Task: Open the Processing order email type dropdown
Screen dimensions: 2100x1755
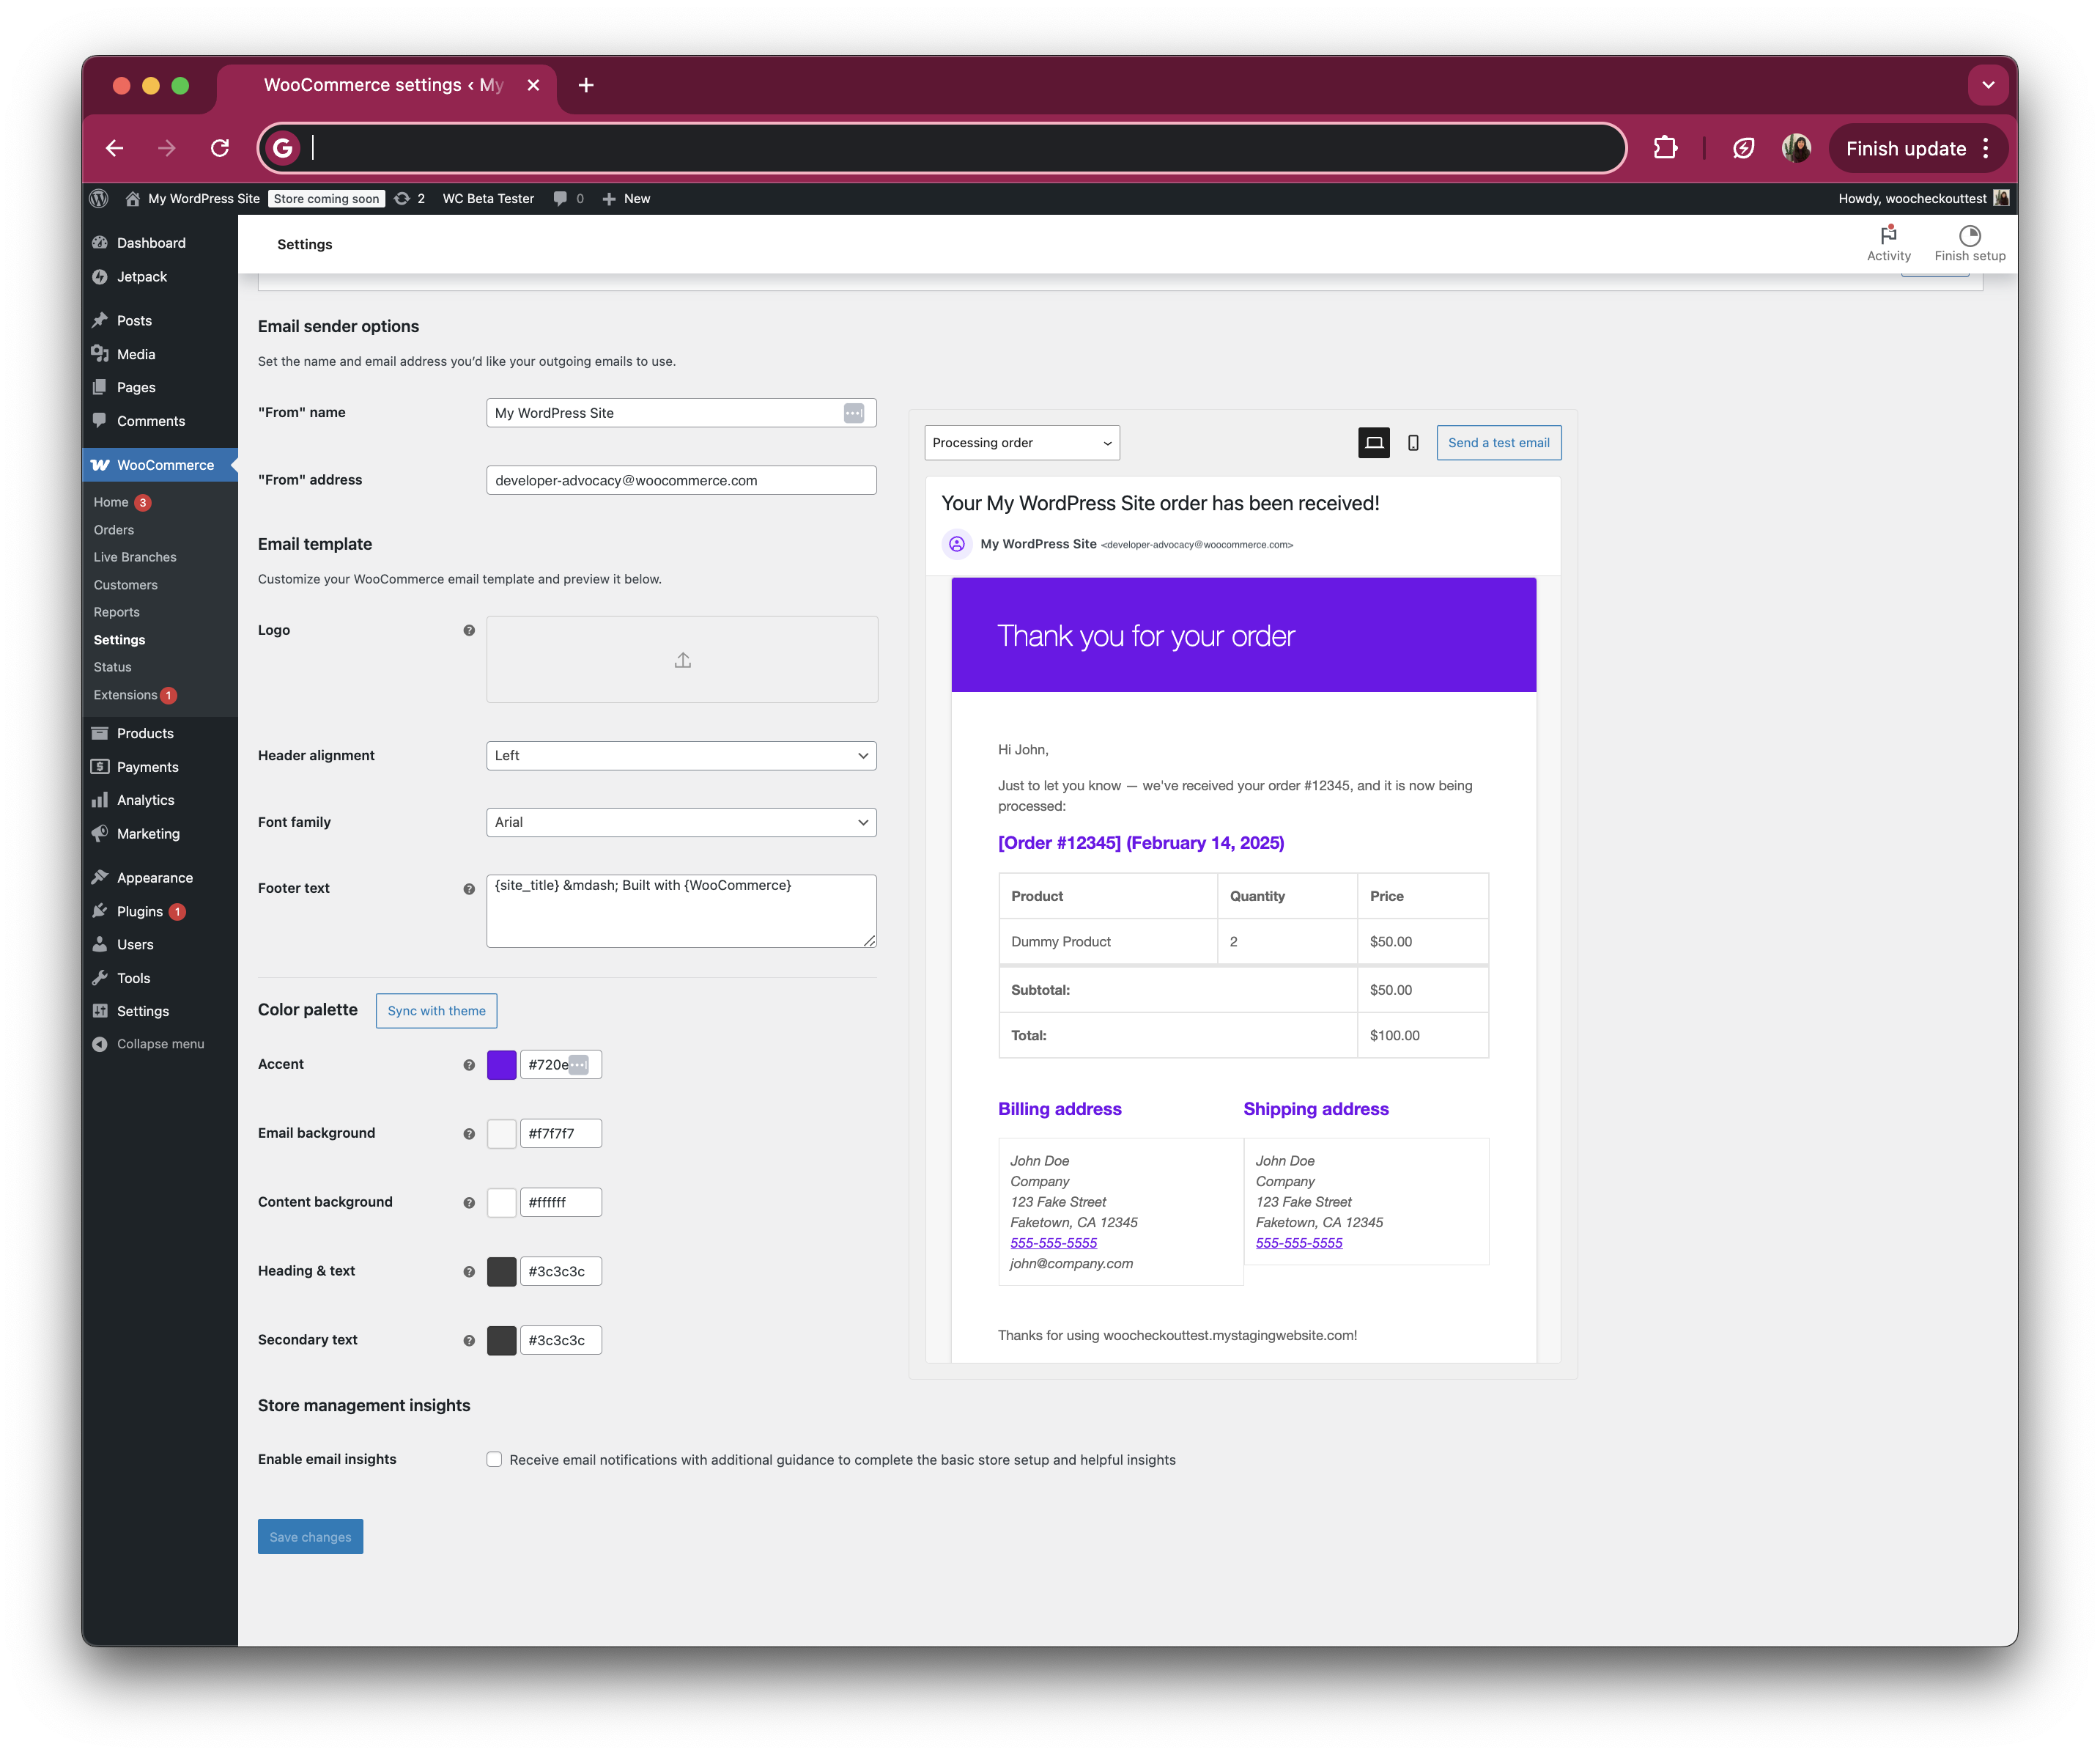Action: pyautogui.click(x=1022, y=442)
